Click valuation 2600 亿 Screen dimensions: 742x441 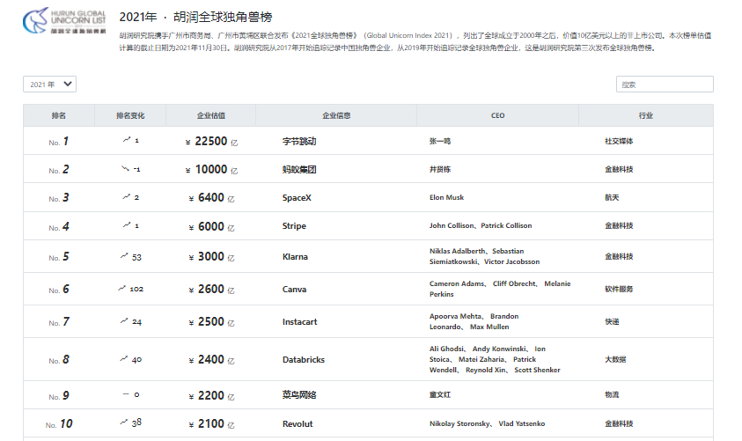coord(211,289)
